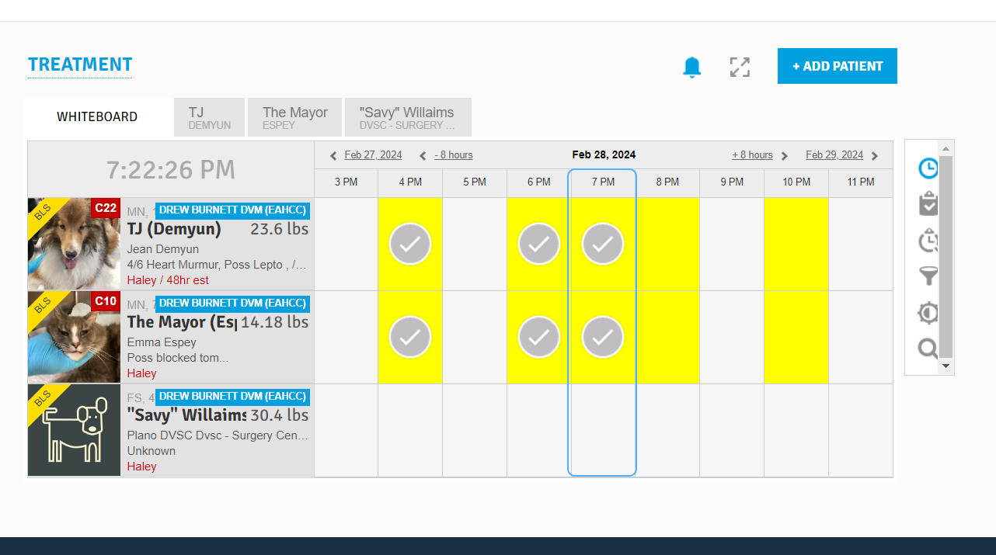This screenshot has width=996, height=555.
Task: Click the scrollbar down arrow in sidebar
Action: (x=946, y=366)
